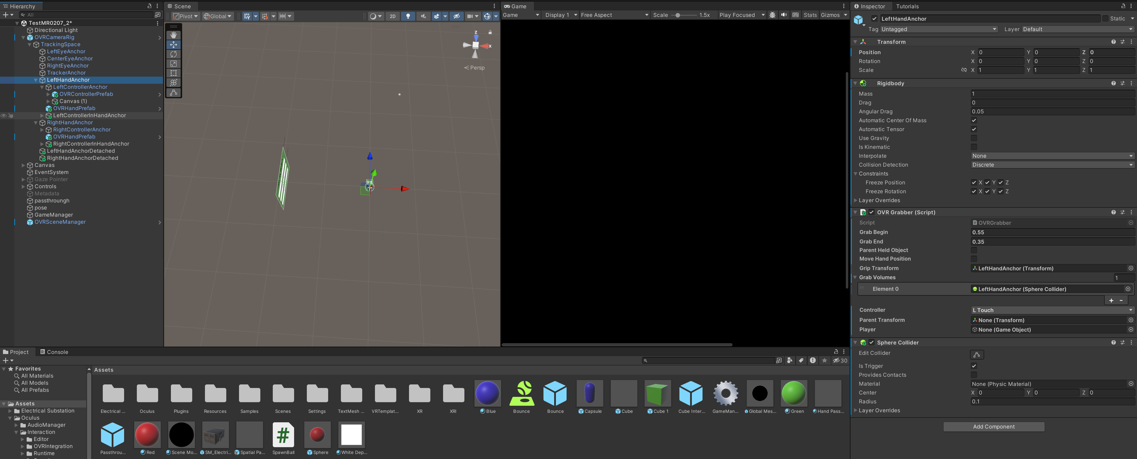Screen dimensions: 1137x459
Task: Open the Tutorials tab
Action: pyautogui.click(x=907, y=6)
